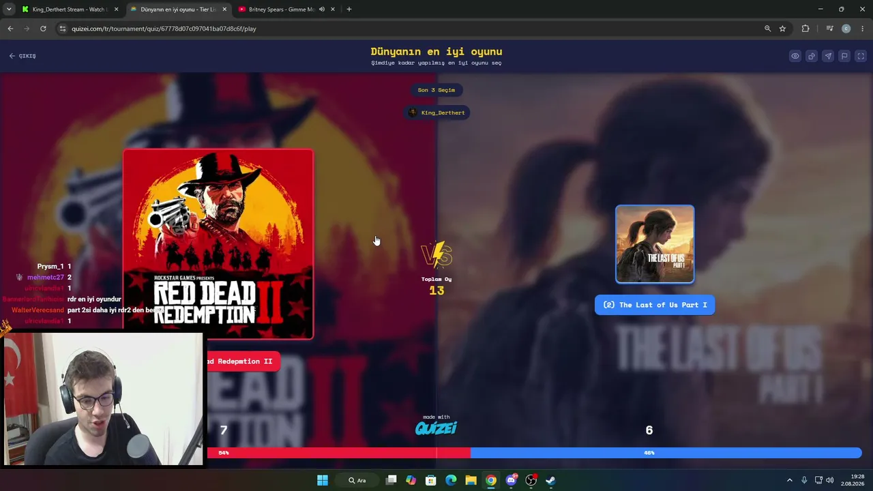Click the Toplam Oy count 13
This screenshot has height=491, width=873.
436,291
